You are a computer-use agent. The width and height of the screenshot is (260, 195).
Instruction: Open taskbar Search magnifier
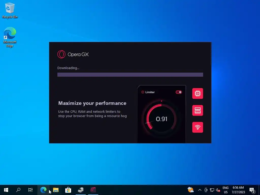(18, 190)
